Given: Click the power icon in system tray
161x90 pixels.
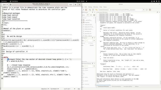Looking at the screenshot, I should pos(159,1).
